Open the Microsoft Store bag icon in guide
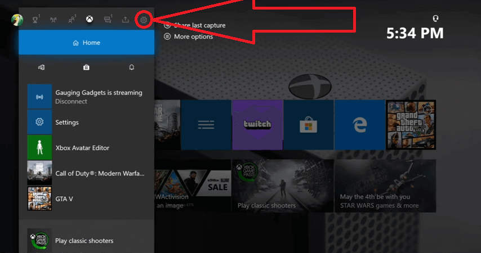The height and width of the screenshot is (253, 481). coord(86,67)
